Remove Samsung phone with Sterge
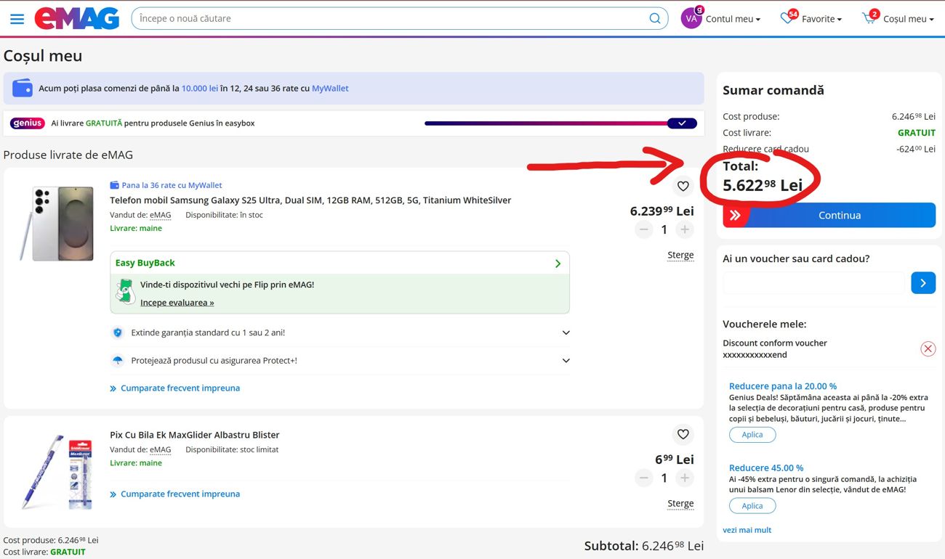Screen dimensions: 945x559 (x=680, y=255)
